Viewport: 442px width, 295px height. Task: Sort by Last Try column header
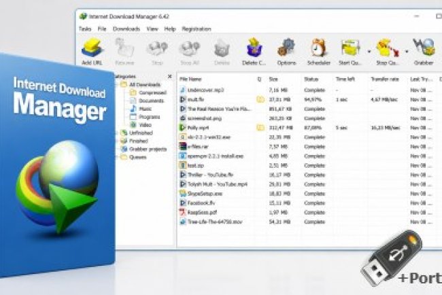422,79
